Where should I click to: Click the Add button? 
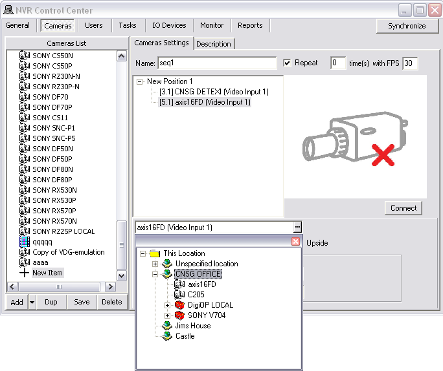tap(17, 302)
